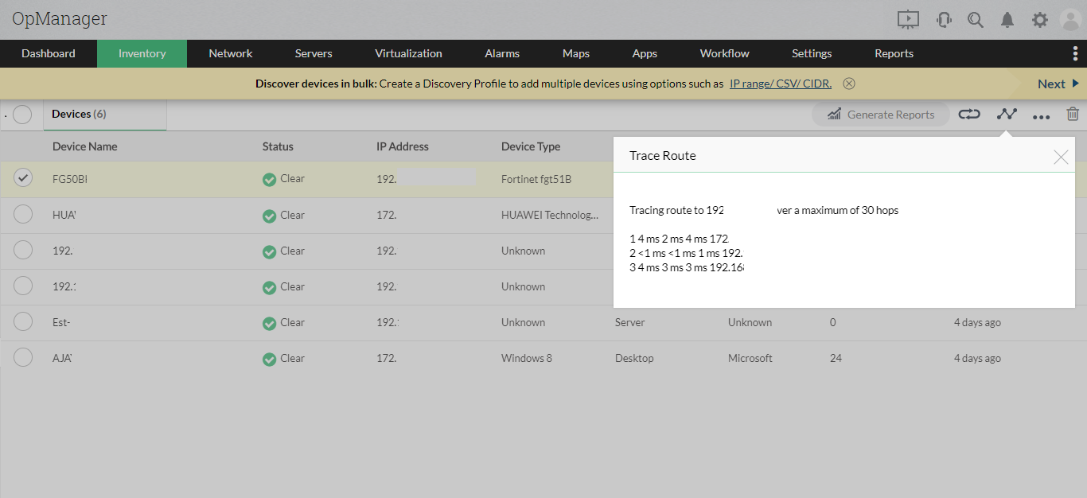The image size is (1087, 498).
Task: Click the Desktop category cell
Action: click(634, 358)
